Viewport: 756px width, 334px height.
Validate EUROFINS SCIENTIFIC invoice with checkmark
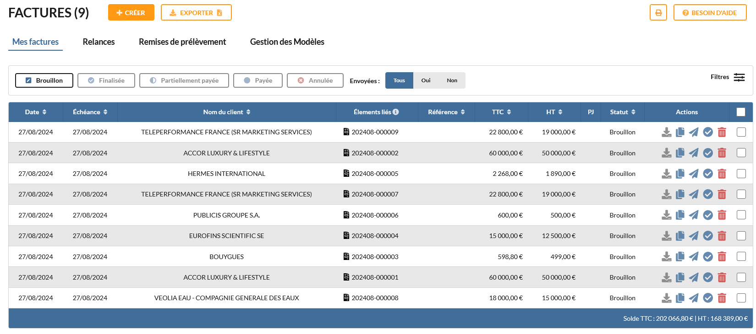pos(708,236)
